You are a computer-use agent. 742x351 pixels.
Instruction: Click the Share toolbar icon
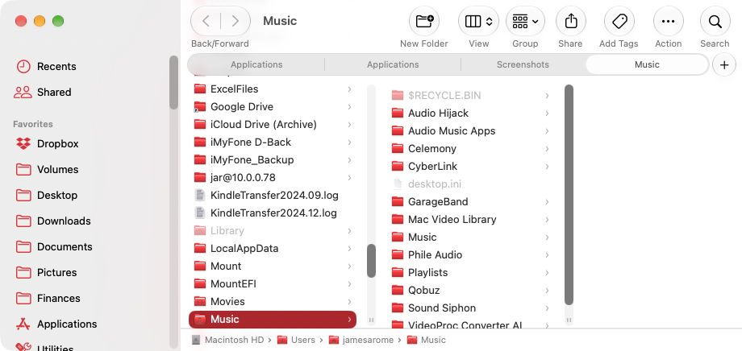[571, 21]
